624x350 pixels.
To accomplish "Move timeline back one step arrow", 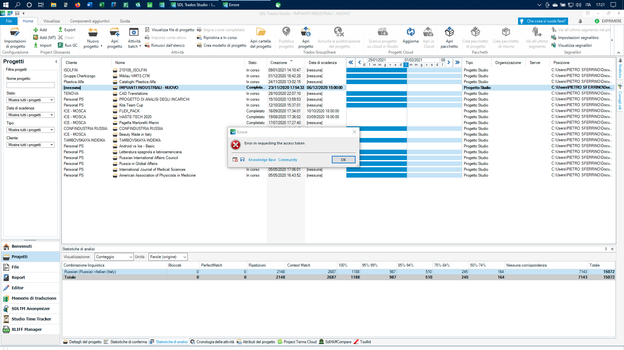I will (x=359, y=62).
